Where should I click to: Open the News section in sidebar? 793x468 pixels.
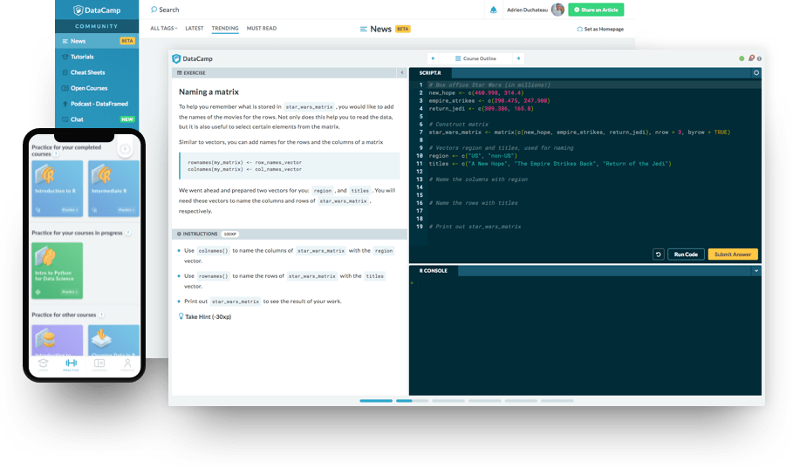point(97,41)
